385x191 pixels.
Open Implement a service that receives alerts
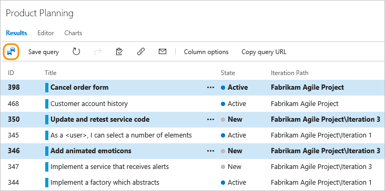109,167
